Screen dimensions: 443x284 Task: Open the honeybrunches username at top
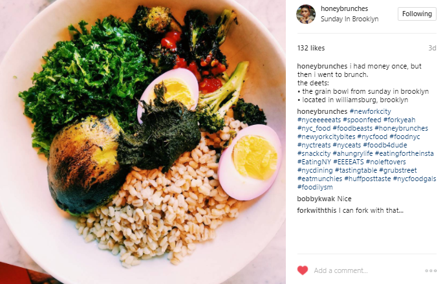344,9
